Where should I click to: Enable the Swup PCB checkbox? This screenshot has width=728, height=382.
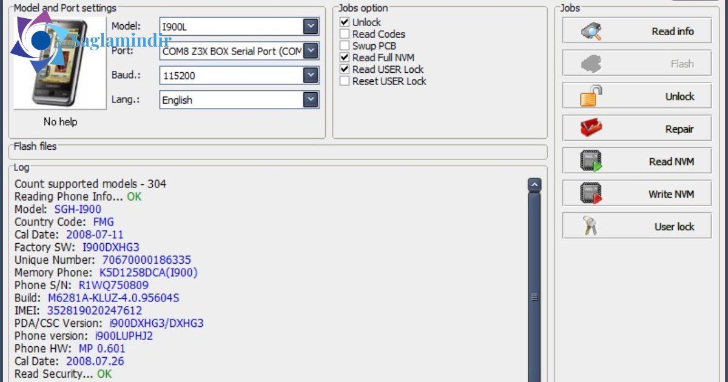pos(345,45)
